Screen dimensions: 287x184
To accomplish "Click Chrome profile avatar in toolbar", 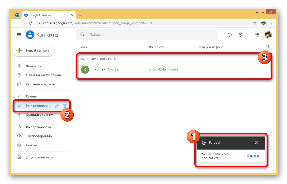I will click(x=263, y=23).
